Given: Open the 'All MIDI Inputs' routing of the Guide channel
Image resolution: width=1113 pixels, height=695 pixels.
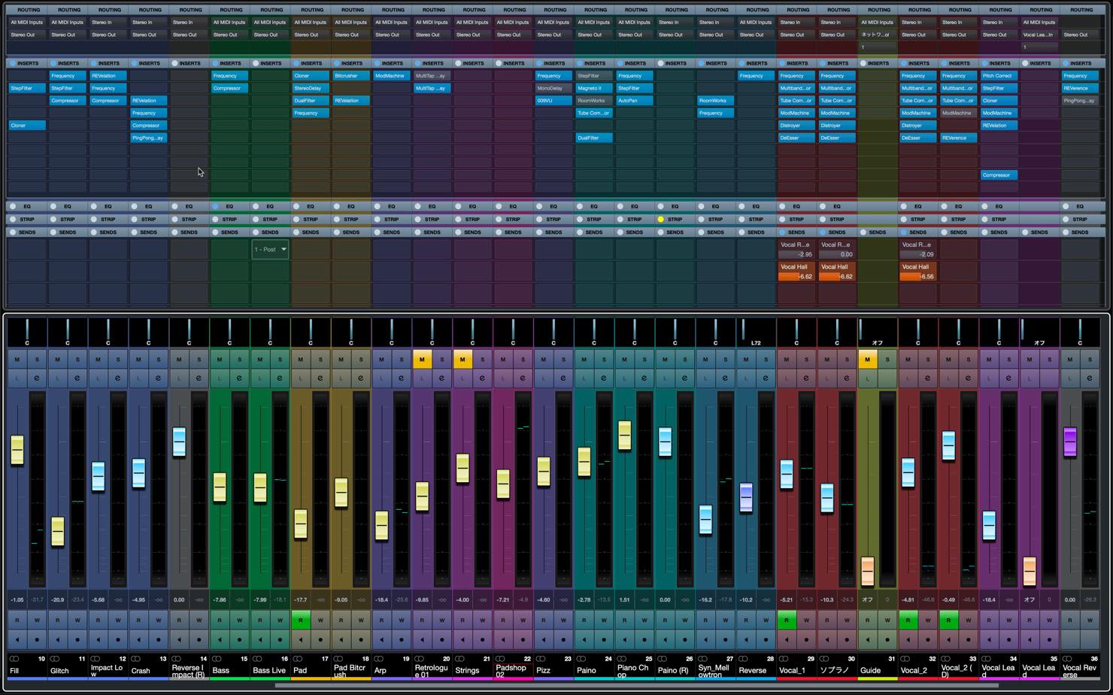Looking at the screenshot, I should tap(878, 23).
